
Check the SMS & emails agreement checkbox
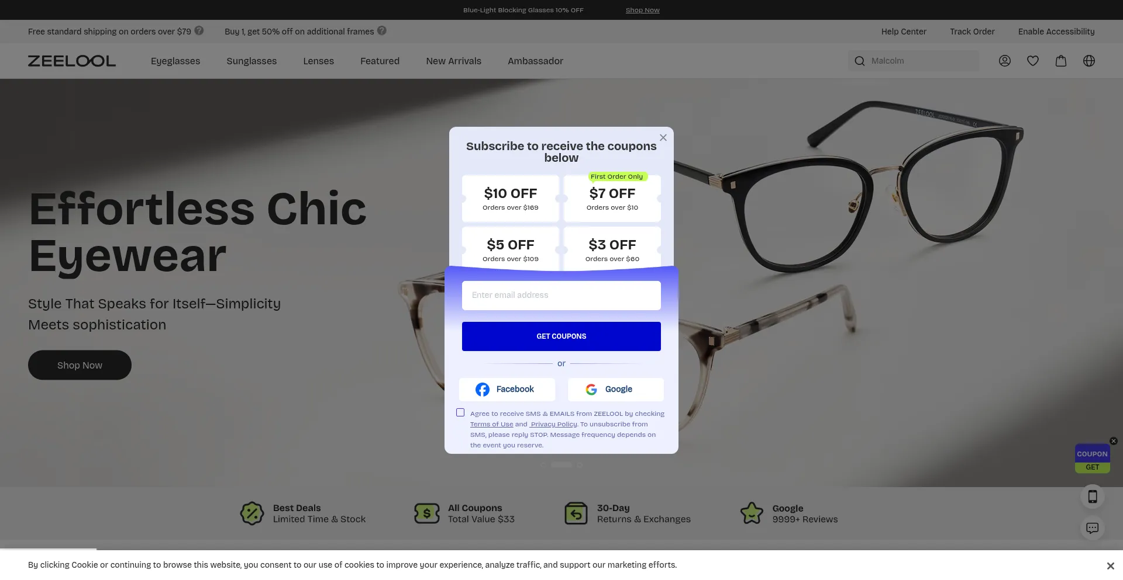pos(460,412)
